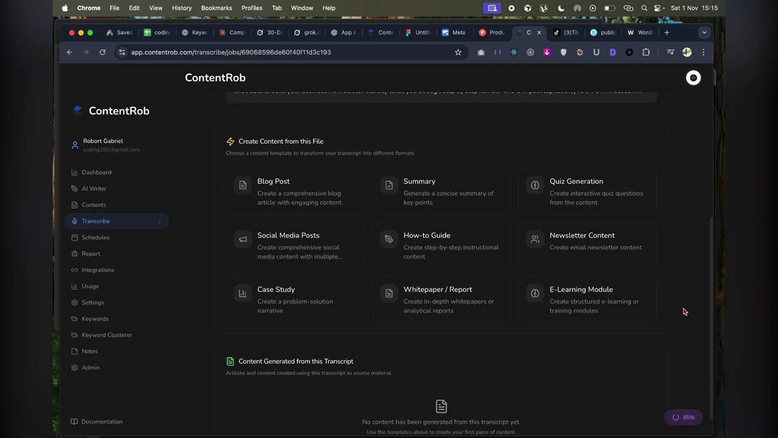Open Integrations in the sidebar
Screen dimensions: 778x438
(x=116, y=270)
